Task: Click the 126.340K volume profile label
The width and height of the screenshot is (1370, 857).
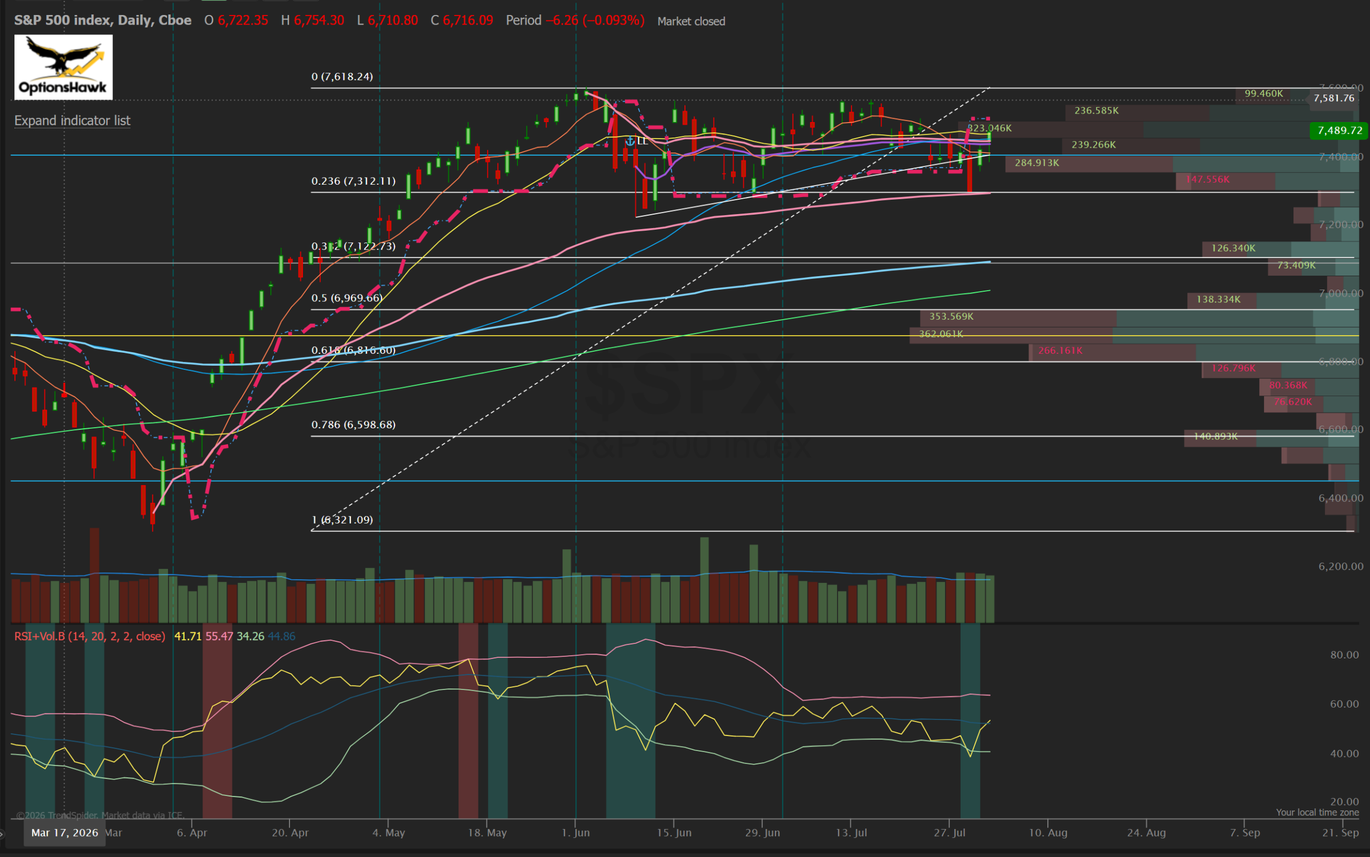Action: click(x=1233, y=248)
